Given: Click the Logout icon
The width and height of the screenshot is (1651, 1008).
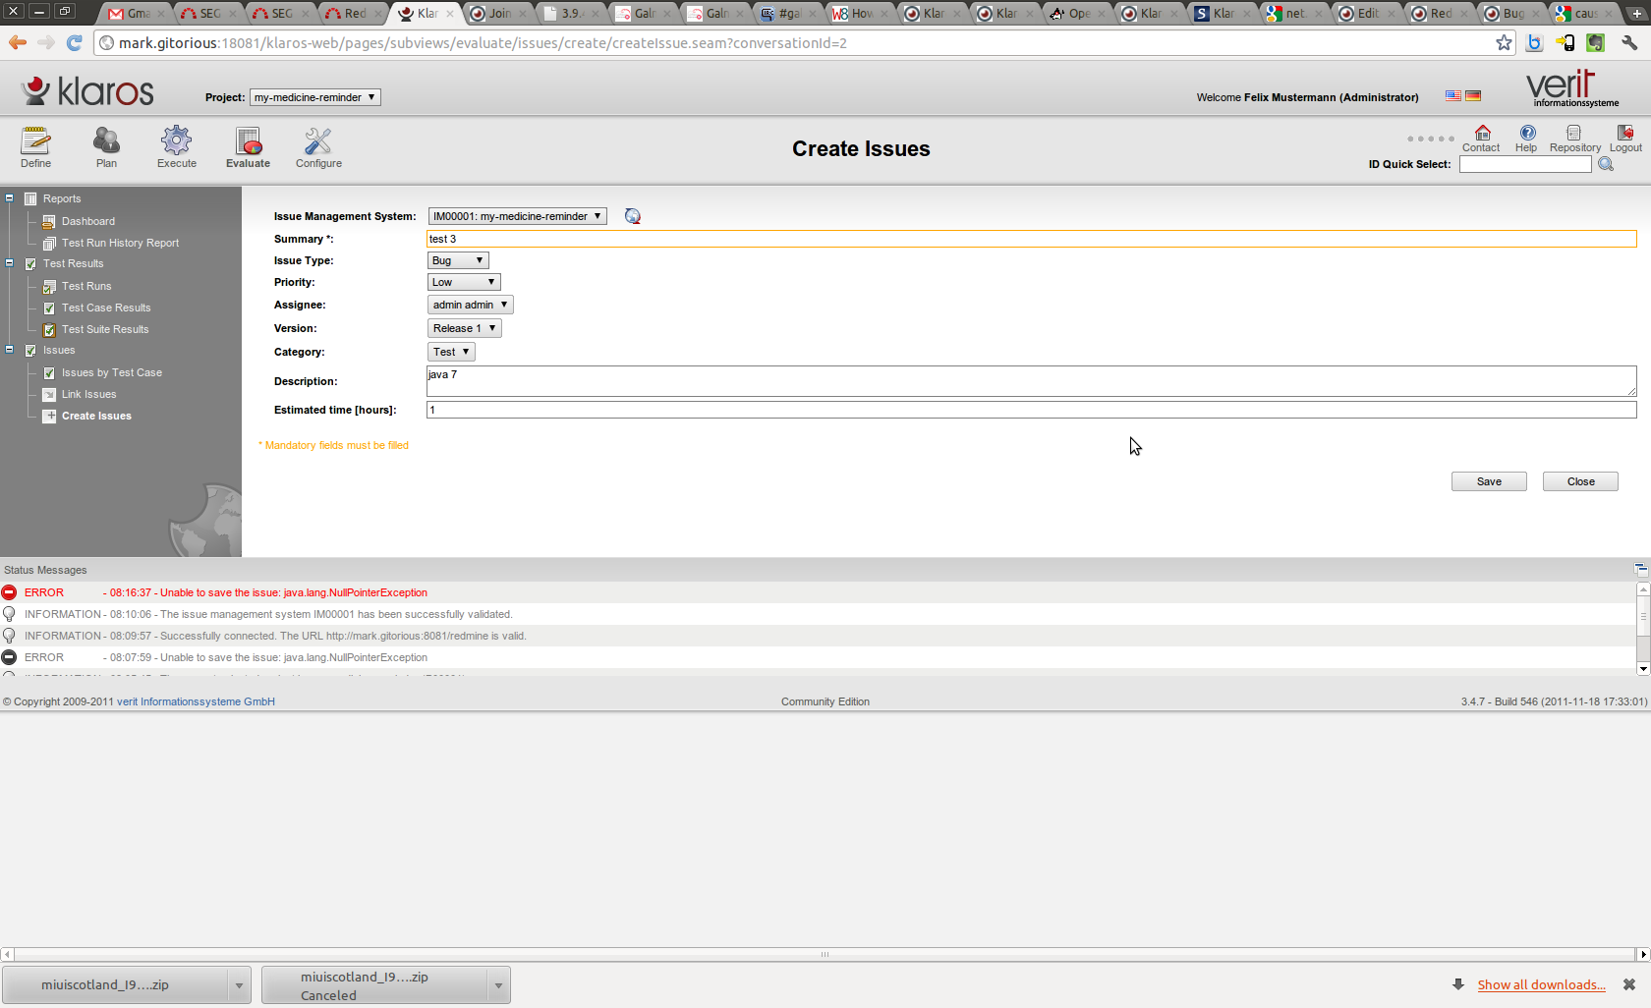Looking at the screenshot, I should click(x=1625, y=133).
